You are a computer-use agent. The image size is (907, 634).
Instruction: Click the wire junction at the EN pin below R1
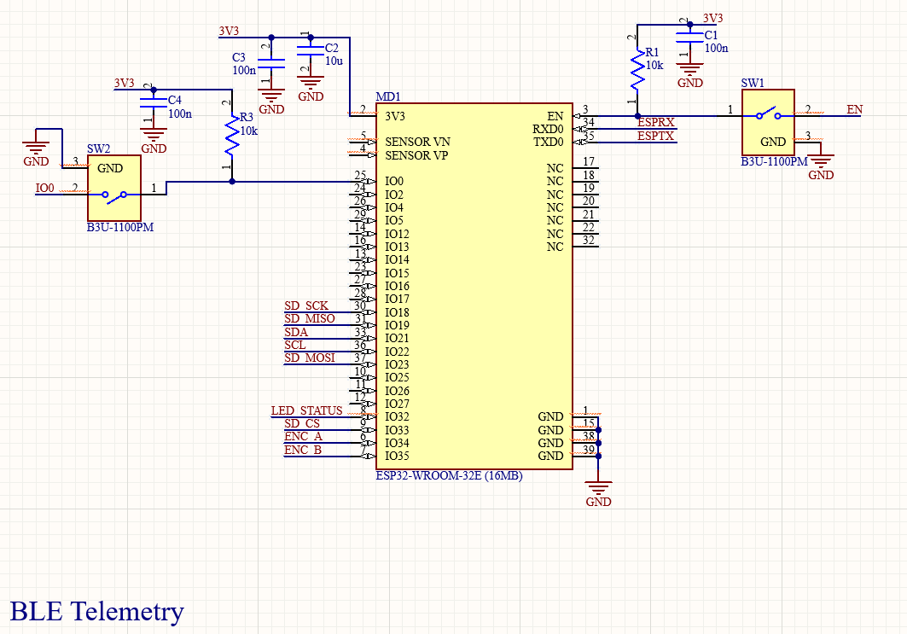pos(637,116)
